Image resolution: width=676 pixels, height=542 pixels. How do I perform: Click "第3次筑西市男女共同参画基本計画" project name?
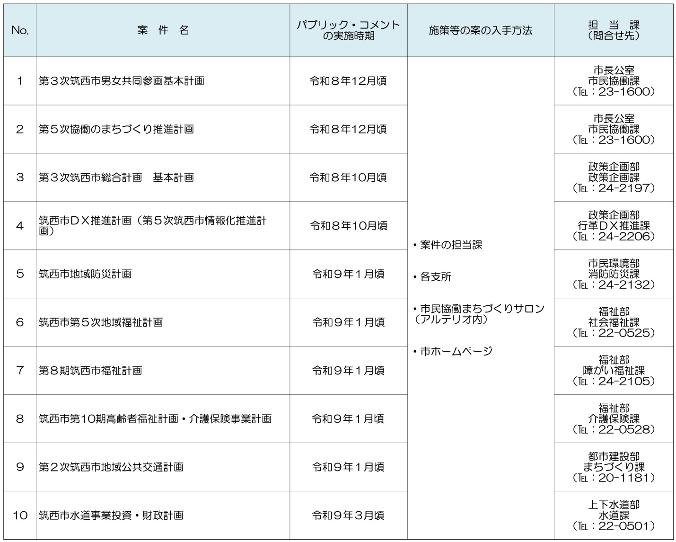[x=122, y=81]
